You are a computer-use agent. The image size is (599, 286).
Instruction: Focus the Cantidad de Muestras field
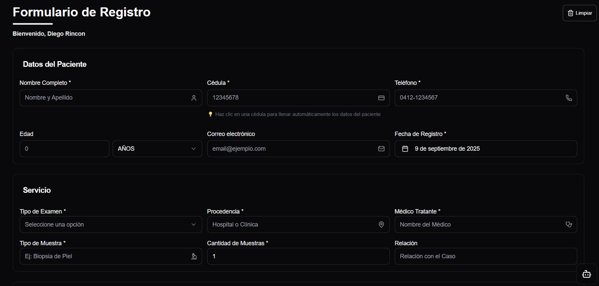[x=298, y=256]
